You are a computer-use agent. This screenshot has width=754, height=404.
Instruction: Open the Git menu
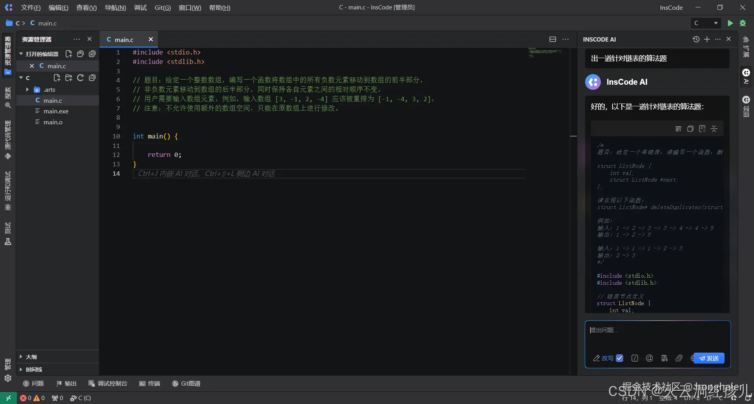163,7
